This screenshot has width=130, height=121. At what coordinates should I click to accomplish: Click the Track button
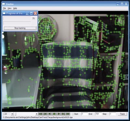tap(123, 114)
